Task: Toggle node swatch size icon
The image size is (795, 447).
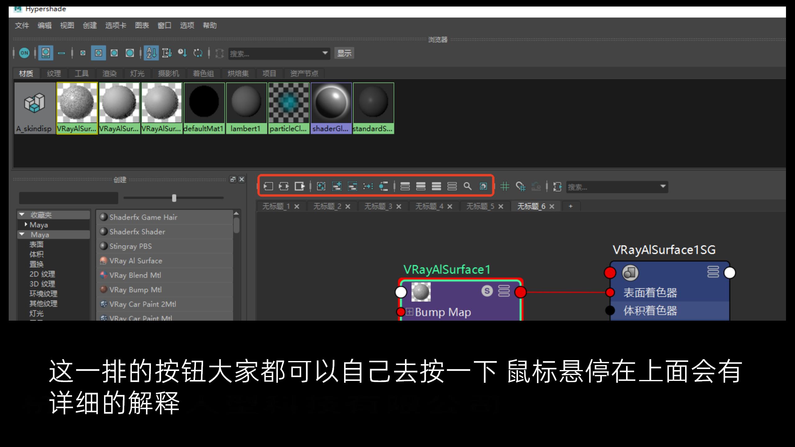Action: tap(483, 186)
